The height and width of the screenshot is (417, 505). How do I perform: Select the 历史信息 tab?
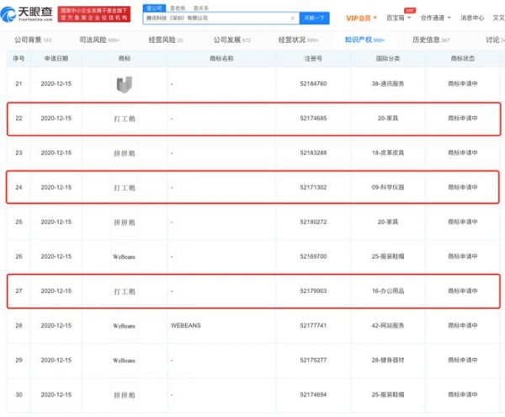click(433, 40)
